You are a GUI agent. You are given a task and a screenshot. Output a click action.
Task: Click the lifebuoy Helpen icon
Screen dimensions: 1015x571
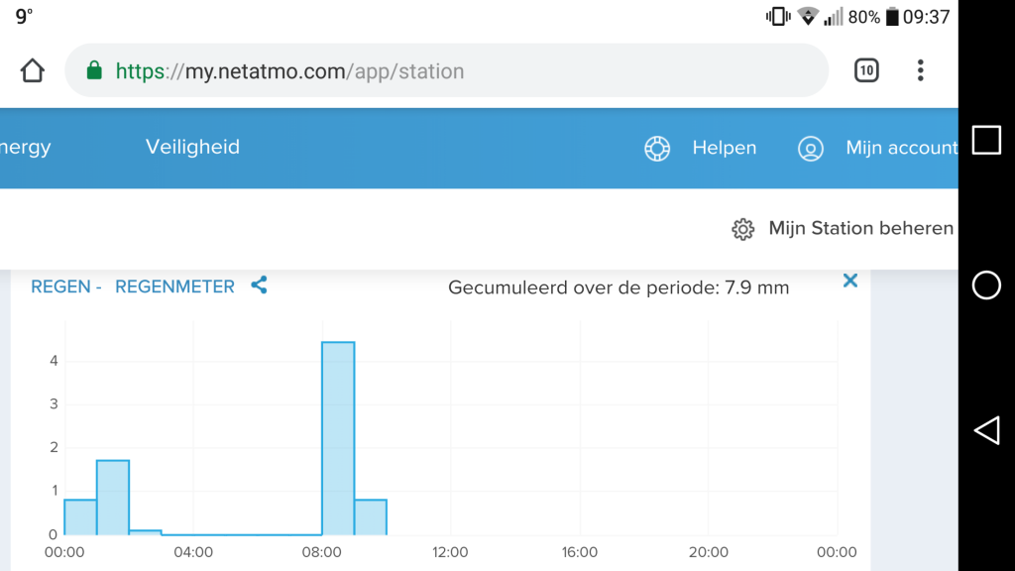[x=657, y=149]
